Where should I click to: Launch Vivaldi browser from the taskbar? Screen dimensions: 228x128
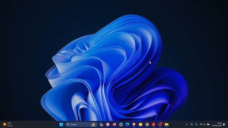(x=108, y=124)
